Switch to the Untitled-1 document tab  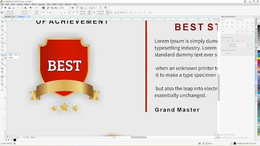pyautogui.click(x=22, y=17)
